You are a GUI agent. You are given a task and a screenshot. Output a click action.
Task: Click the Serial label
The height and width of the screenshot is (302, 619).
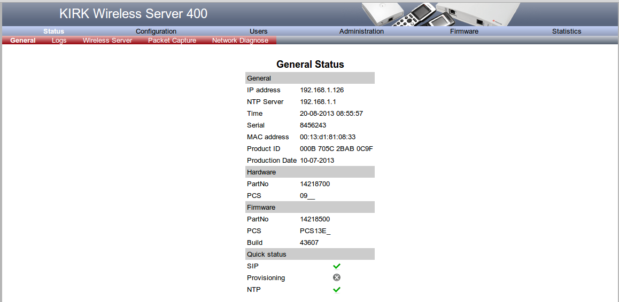coord(256,125)
